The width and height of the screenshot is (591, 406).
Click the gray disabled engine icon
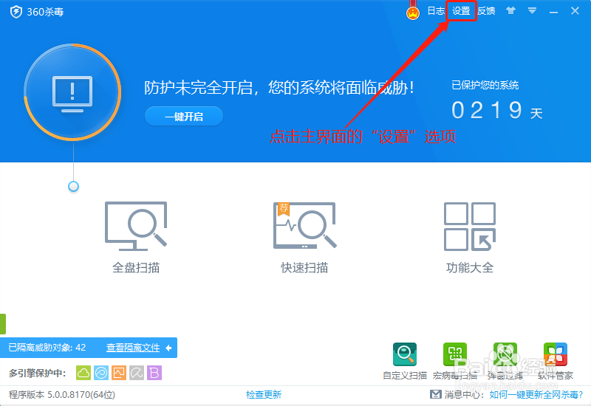tap(137, 373)
